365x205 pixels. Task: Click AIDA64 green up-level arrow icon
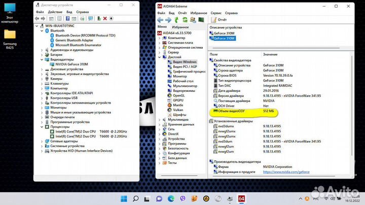click(176, 20)
